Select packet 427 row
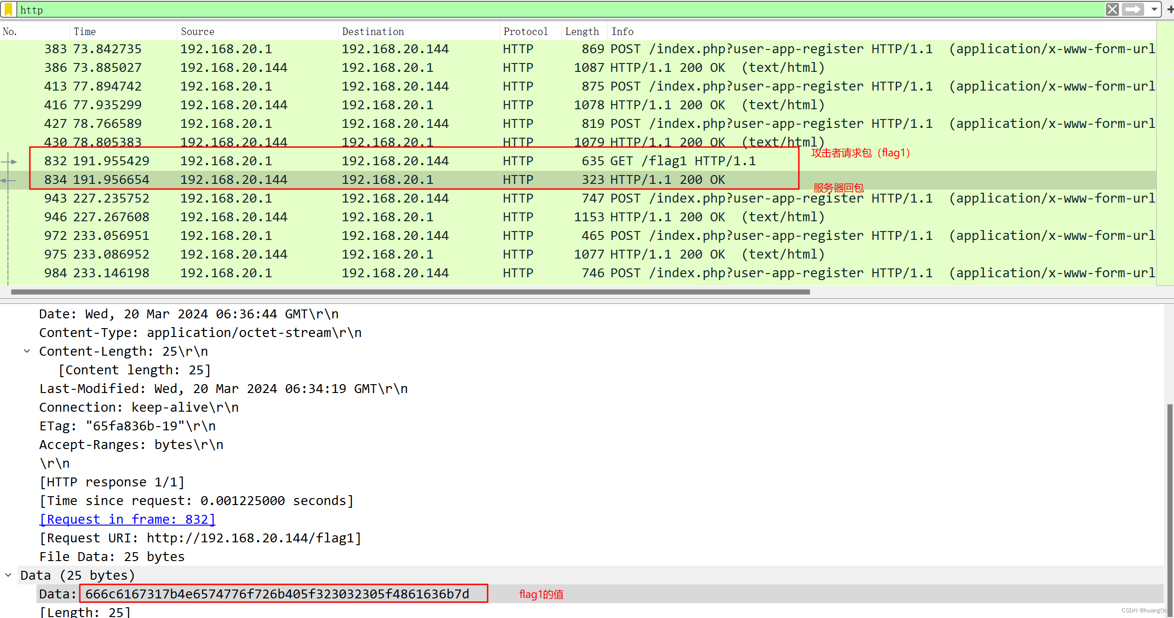 [x=578, y=124]
